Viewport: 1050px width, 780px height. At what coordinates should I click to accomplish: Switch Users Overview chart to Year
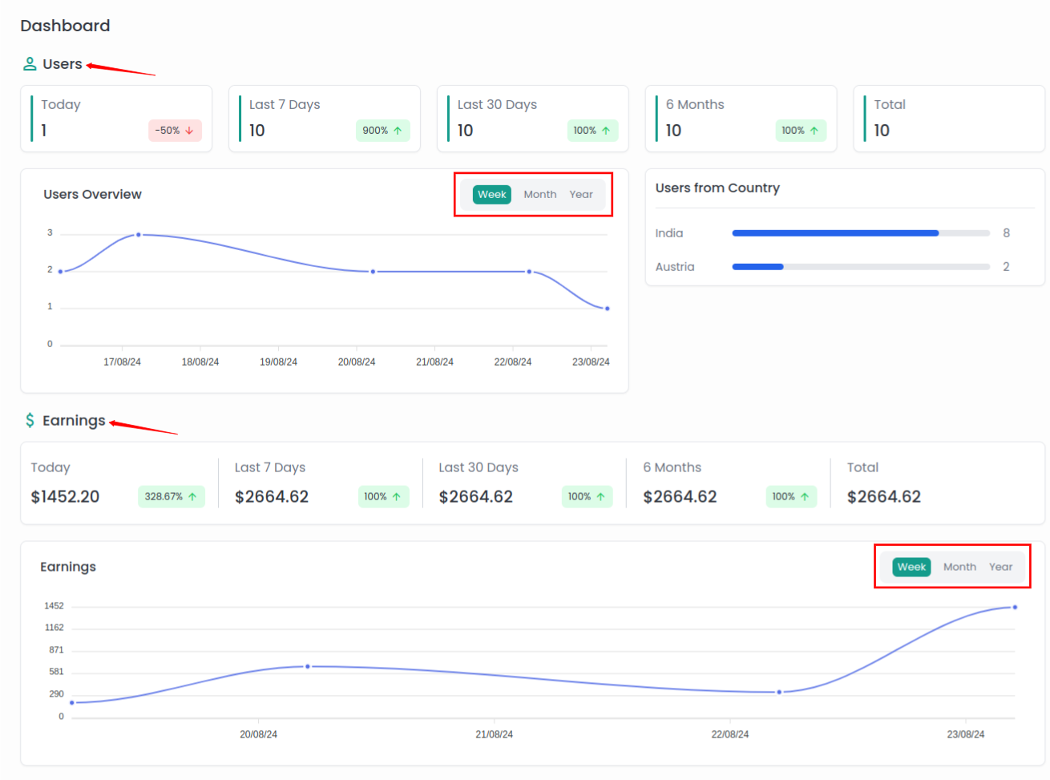[581, 195]
